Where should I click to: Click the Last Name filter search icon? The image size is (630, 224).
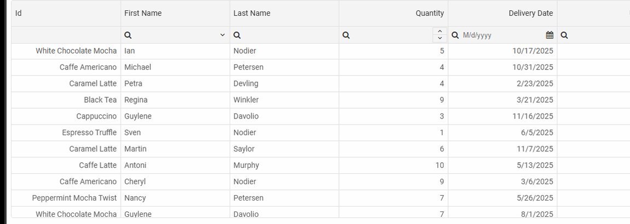(x=237, y=36)
